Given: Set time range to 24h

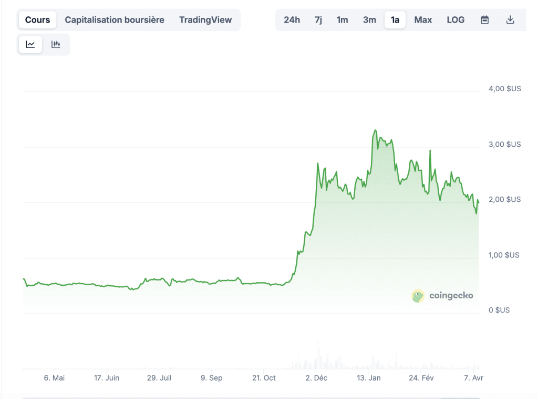Looking at the screenshot, I should pyautogui.click(x=292, y=20).
